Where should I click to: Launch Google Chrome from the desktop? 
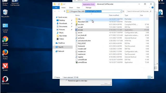(5, 41)
